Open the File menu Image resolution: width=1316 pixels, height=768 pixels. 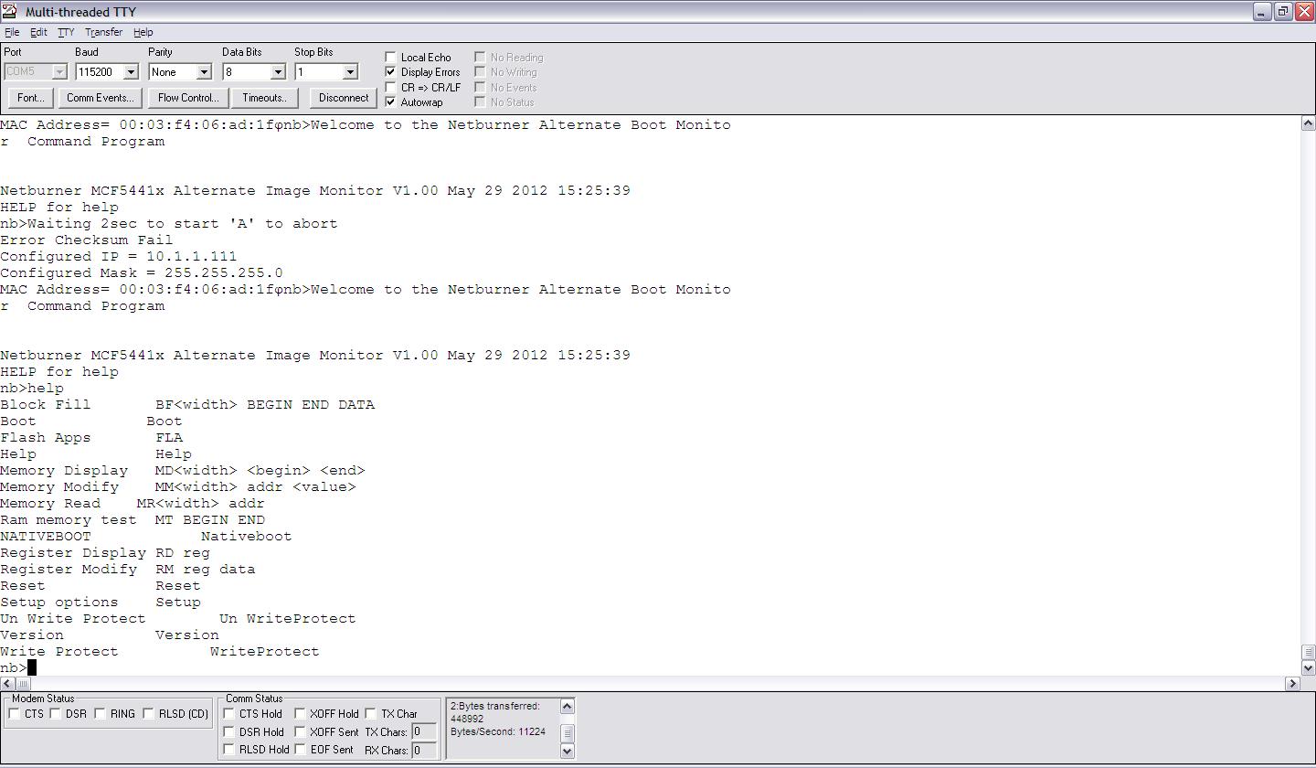click(x=12, y=32)
